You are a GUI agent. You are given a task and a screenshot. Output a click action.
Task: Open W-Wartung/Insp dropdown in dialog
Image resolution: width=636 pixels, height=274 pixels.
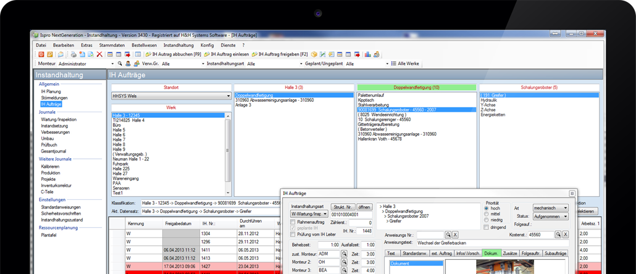[309, 213]
